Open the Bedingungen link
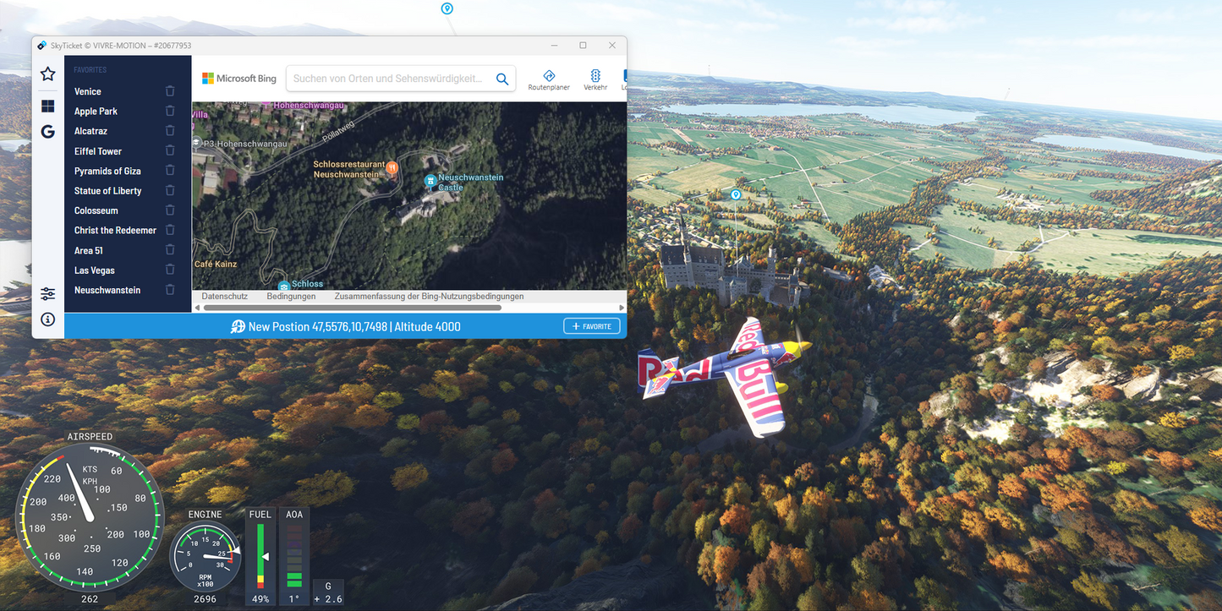Viewport: 1222px width, 611px height. 291,297
